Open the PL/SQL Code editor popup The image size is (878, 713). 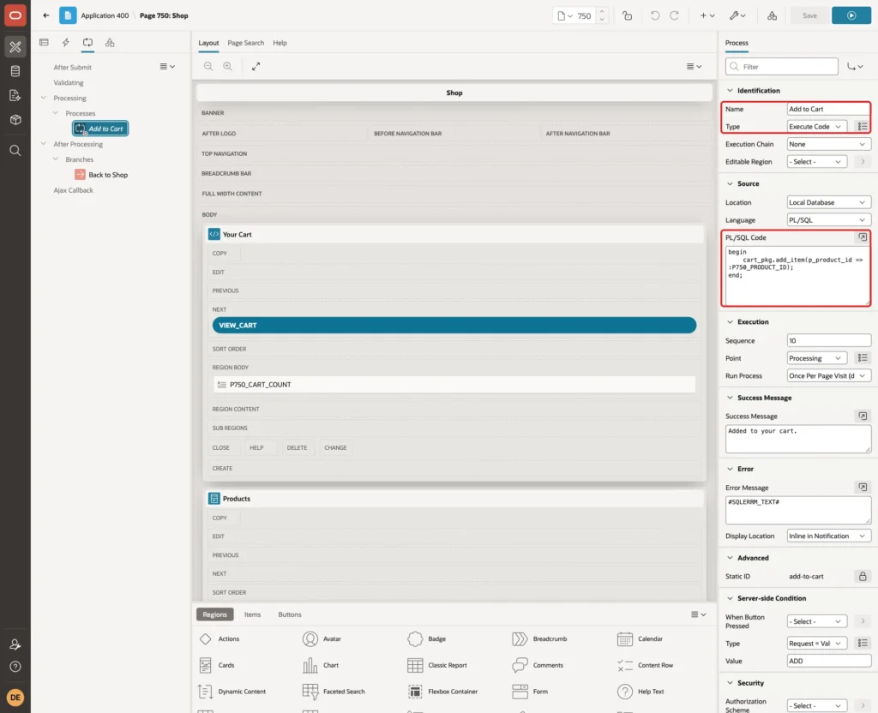tap(863, 237)
